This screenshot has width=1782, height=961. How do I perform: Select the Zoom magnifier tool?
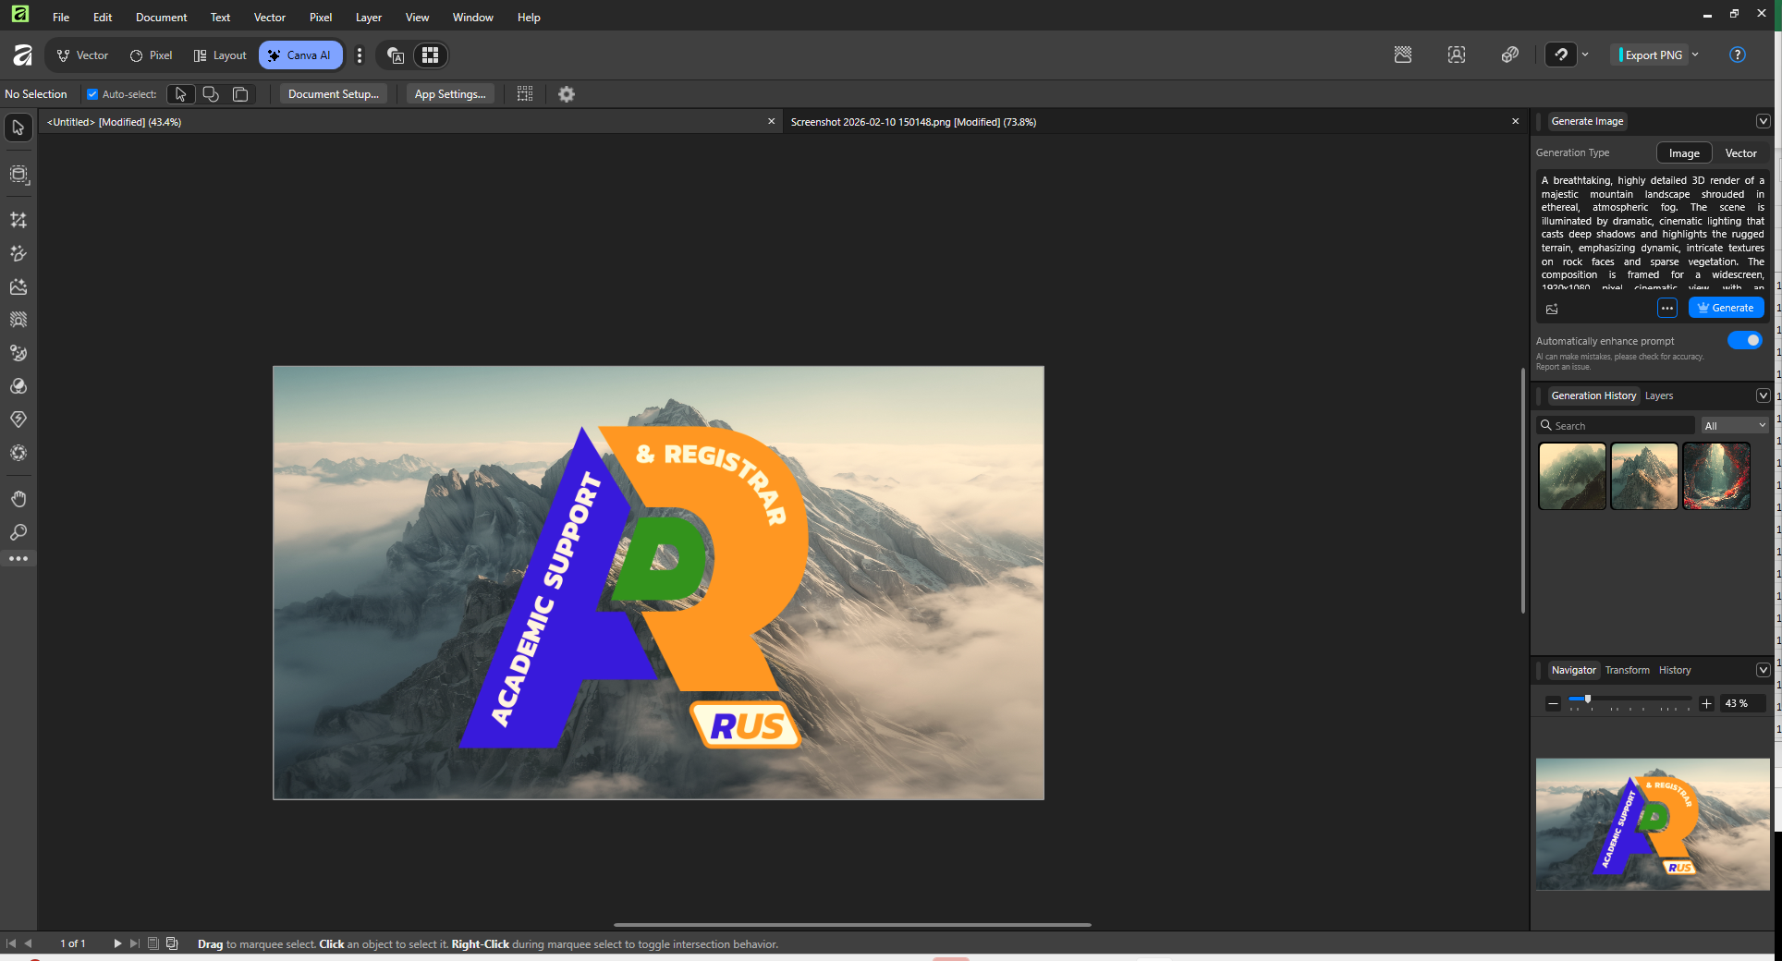pos(18,532)
